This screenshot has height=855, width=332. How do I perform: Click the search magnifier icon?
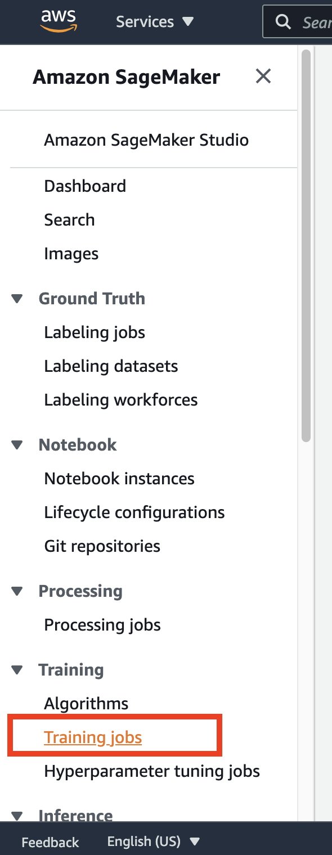click(284, 22)
